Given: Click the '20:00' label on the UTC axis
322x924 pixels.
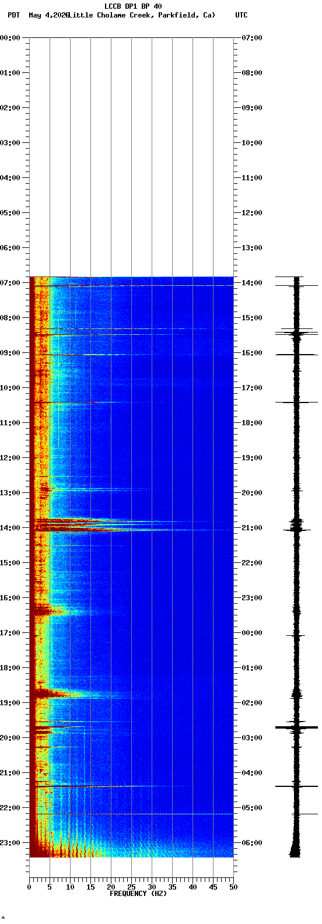Looking at the screenshot, I should click(252, 493).
